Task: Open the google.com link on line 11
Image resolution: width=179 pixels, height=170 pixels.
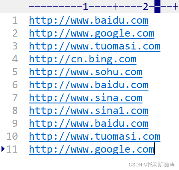Action: 92,150
